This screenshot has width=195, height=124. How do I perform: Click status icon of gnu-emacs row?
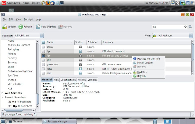point(80,64)
